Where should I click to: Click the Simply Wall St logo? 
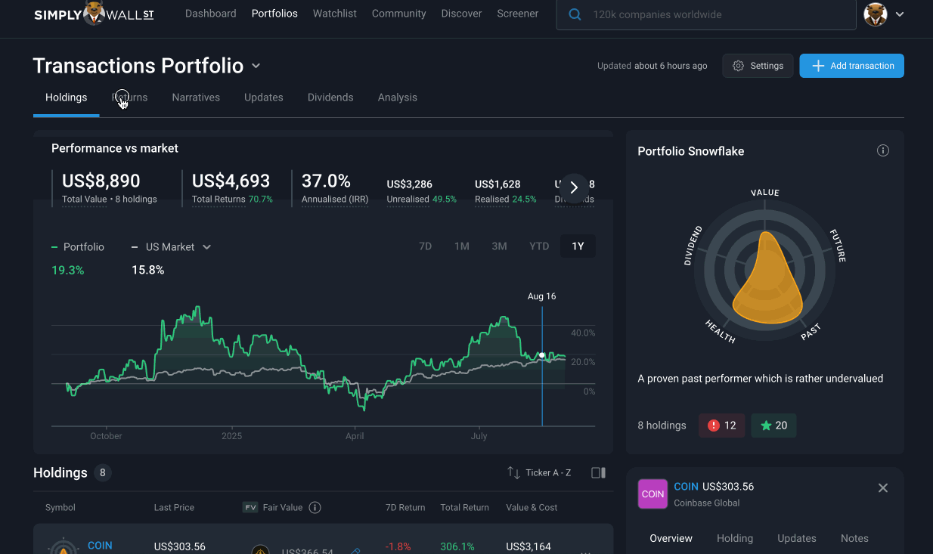[94, 14]
